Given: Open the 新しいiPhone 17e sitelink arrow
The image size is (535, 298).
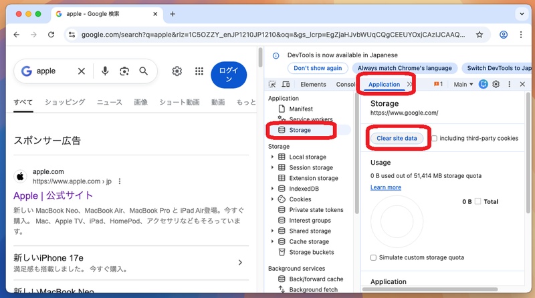Looking at the screenshot, I should coord(240,262).
